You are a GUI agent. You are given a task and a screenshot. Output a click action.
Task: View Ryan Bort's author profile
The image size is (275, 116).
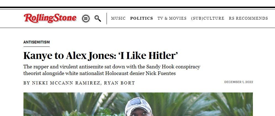point(119,83)
